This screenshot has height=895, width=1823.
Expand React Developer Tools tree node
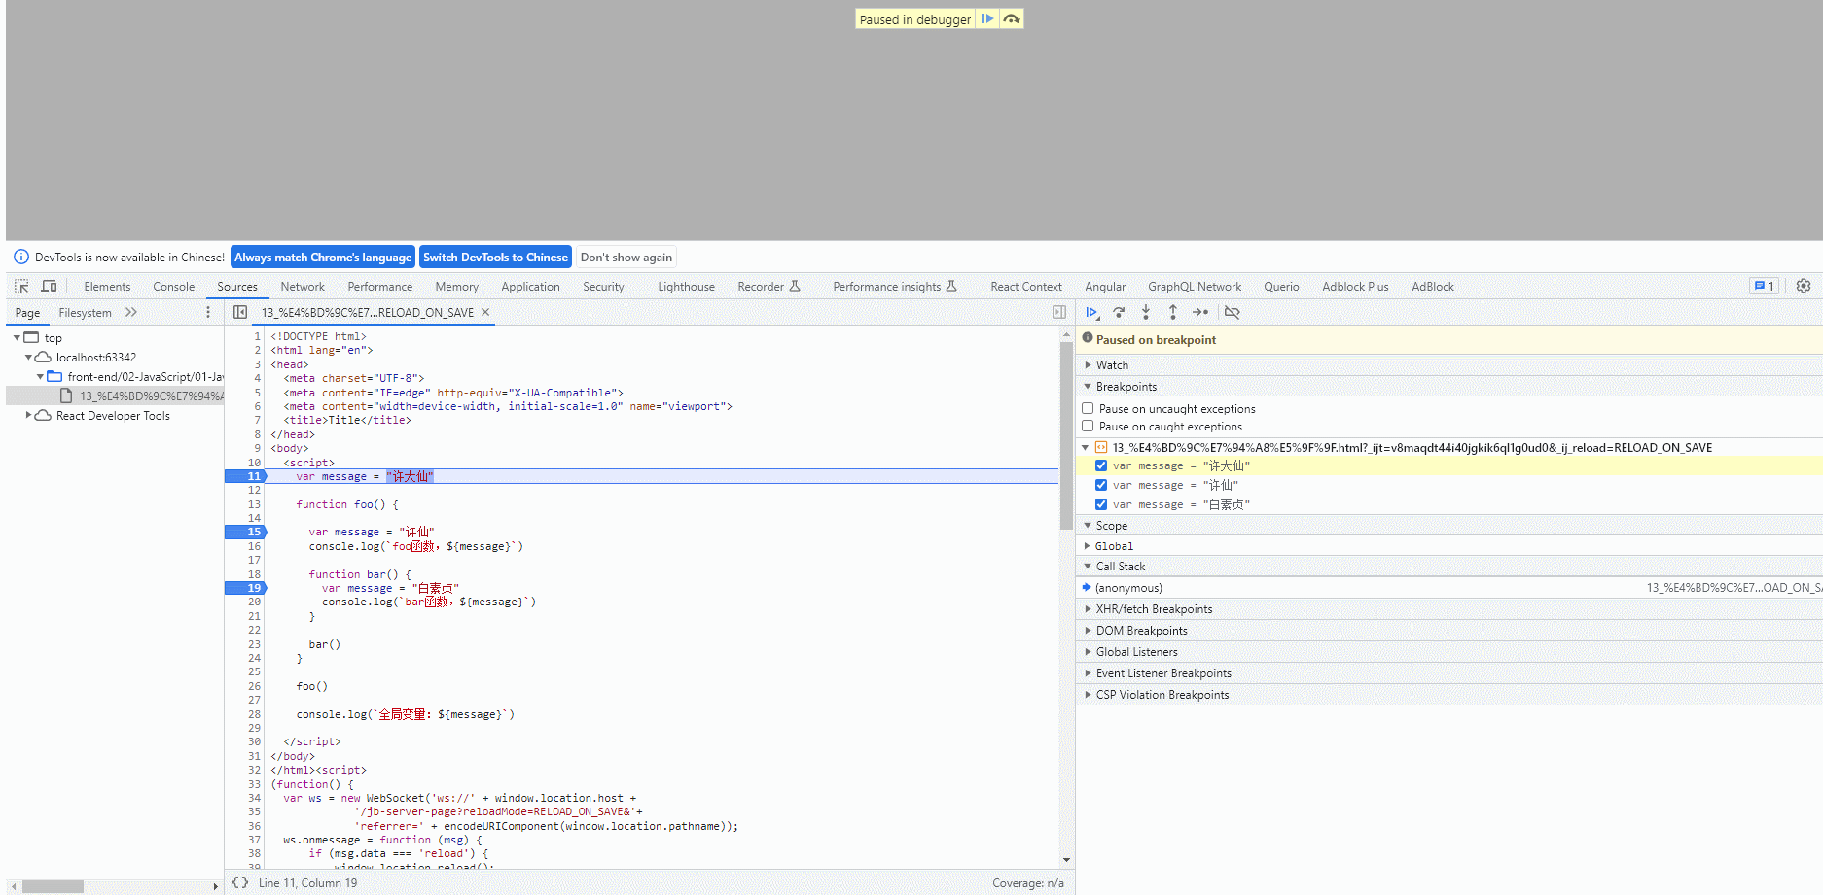tap(29, 415)
